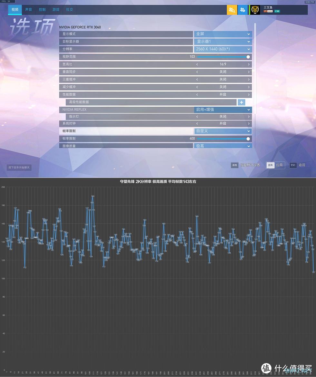Viewport: 316px width, 377px height.
Task: Switch to the 视频 tab
Action: (15, 10)
